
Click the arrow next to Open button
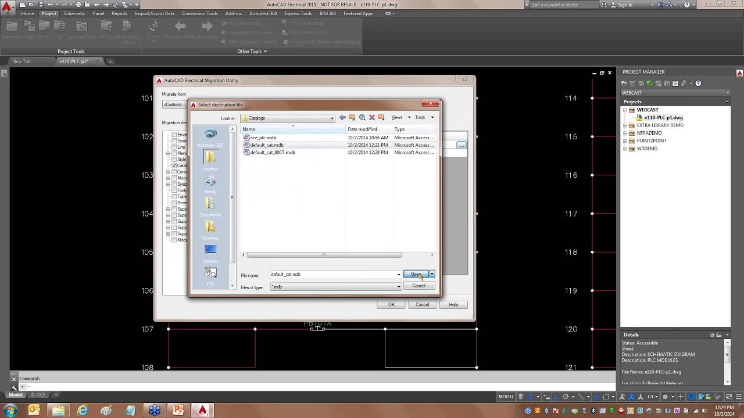click(432, 274)
